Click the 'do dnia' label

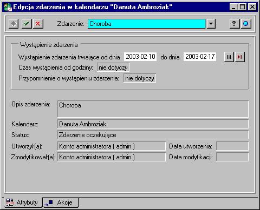[170, 57]
